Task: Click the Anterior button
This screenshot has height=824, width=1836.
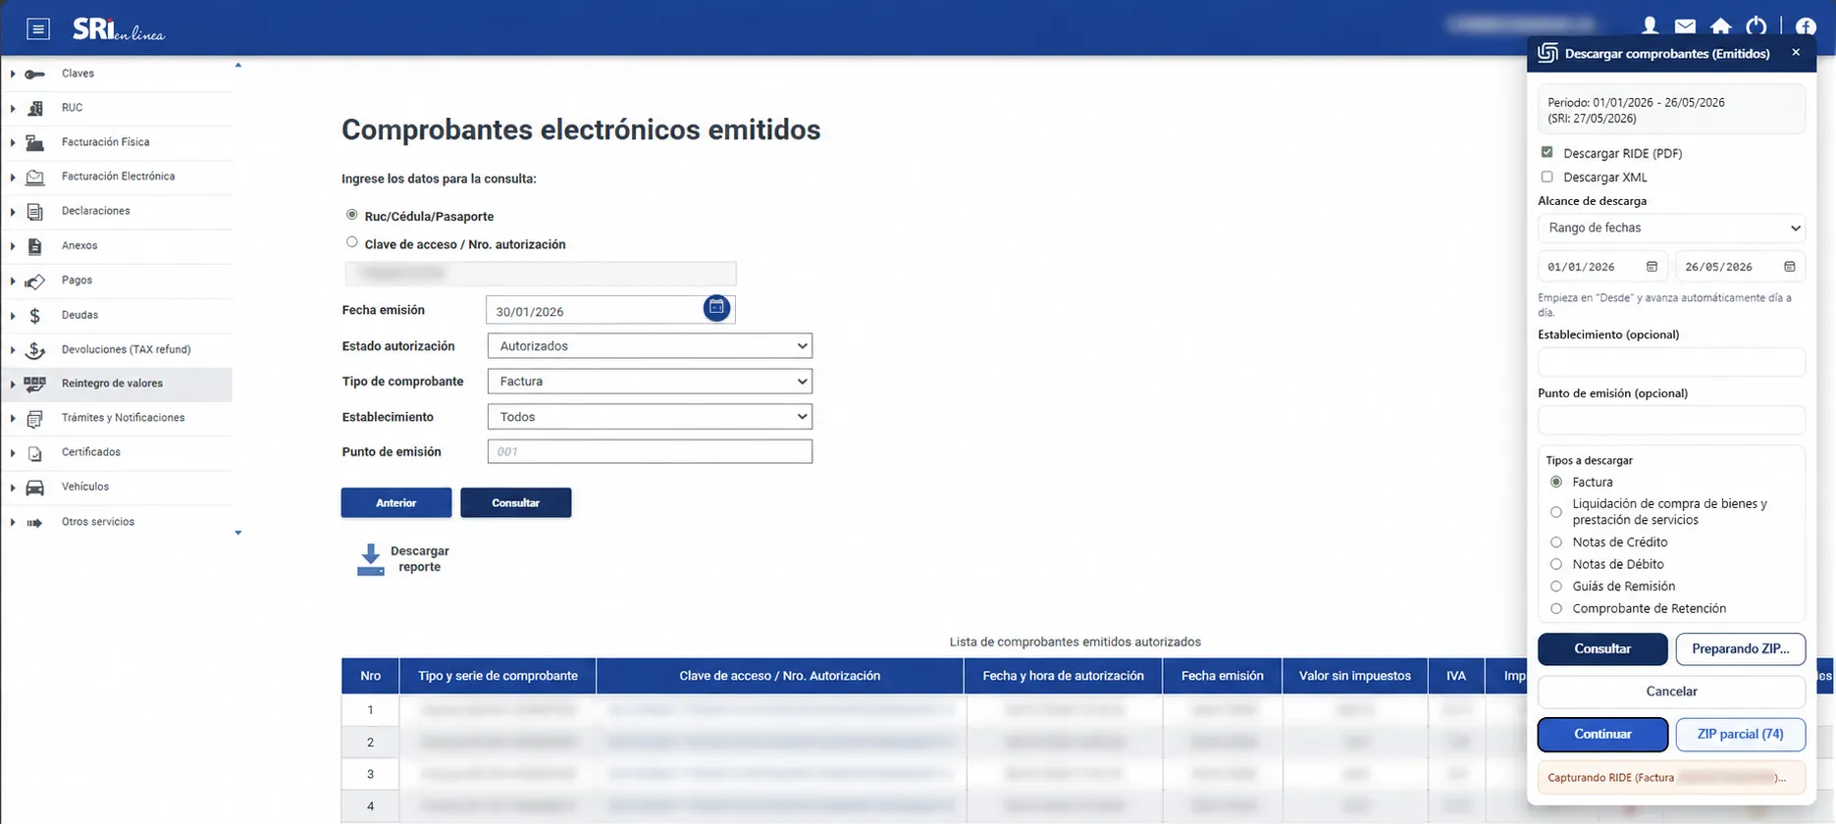Action: [396, 502]
